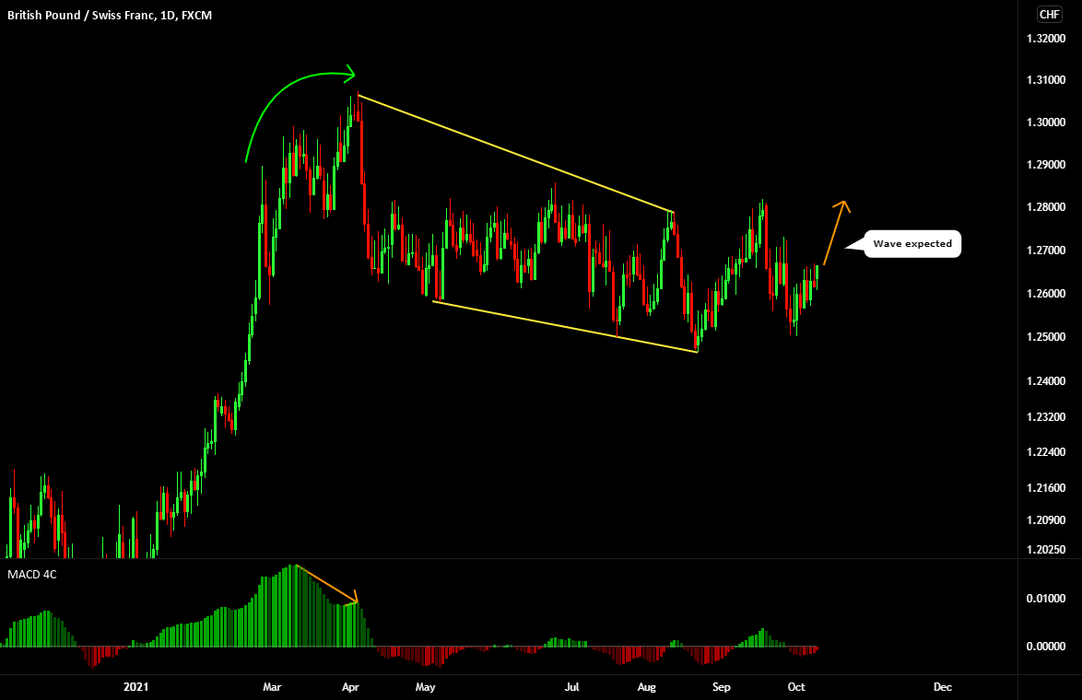Screen dimensions: 1082x700
Task: Click the 1.28000 price label
Action: pyautogui.click(x=1045, y=207)
